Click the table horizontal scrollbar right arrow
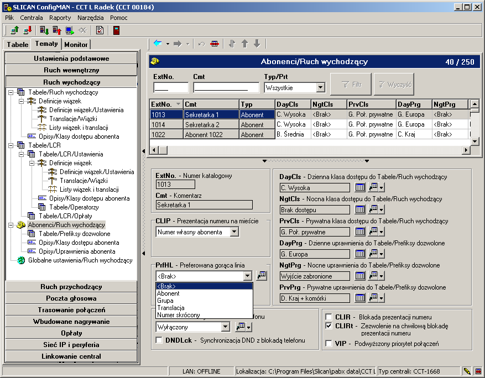This screenshot has height=378, width=485. tap(466, 150)
